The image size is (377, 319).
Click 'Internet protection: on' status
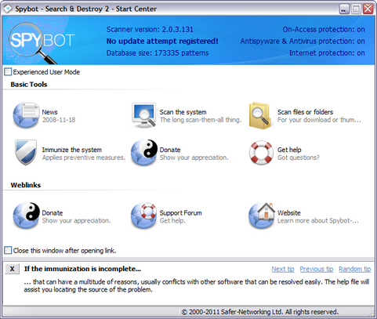coord(327,53)
